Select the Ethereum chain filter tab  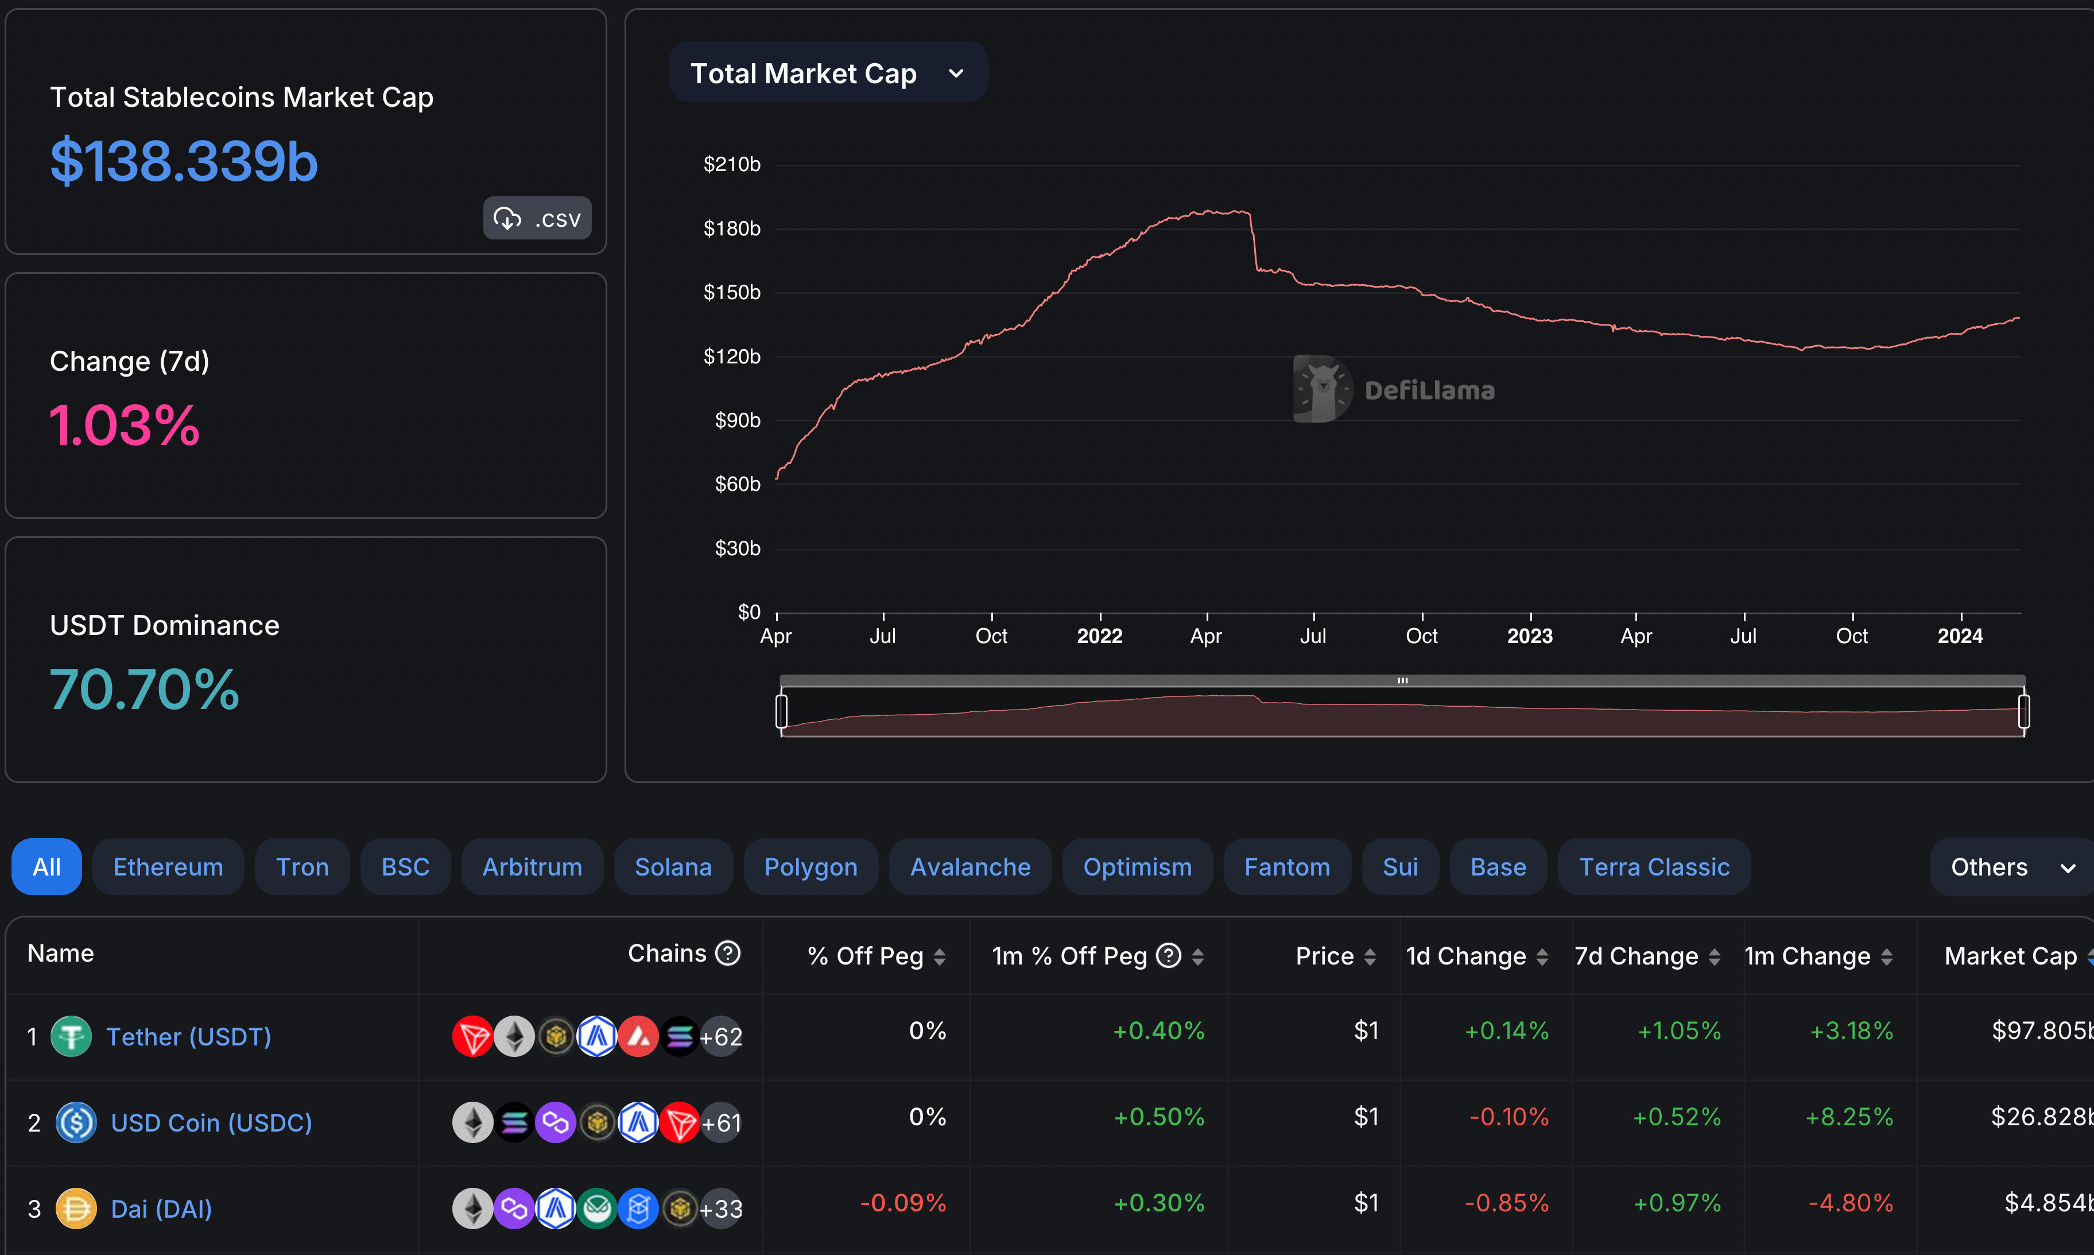[x=168, y=867]
